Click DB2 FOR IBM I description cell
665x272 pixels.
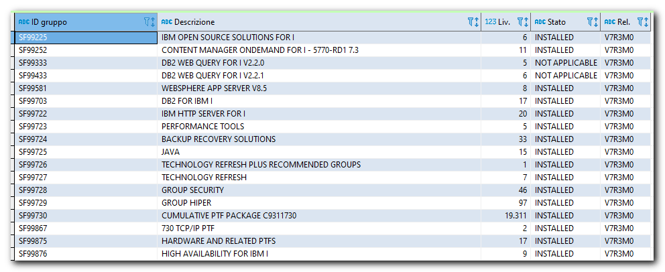point(319,101)
